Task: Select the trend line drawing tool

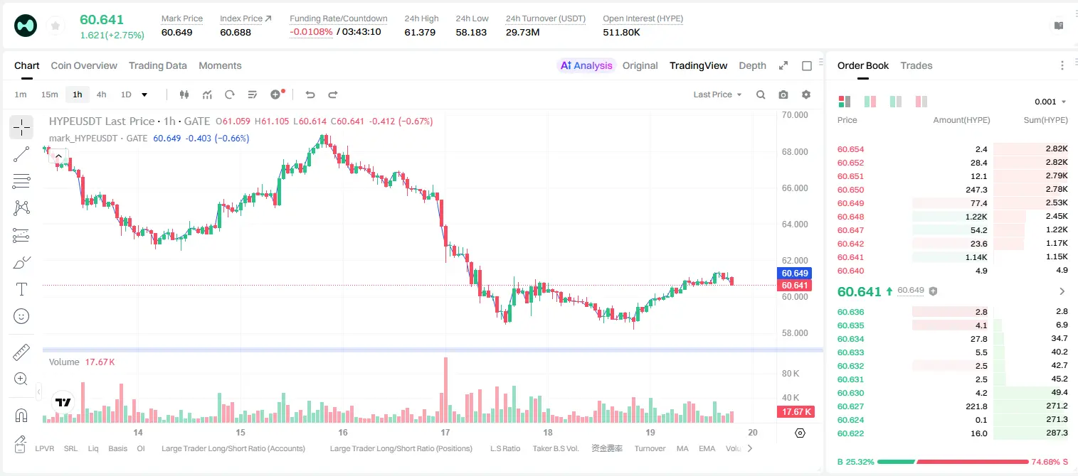Action: (x=21, y=154)
